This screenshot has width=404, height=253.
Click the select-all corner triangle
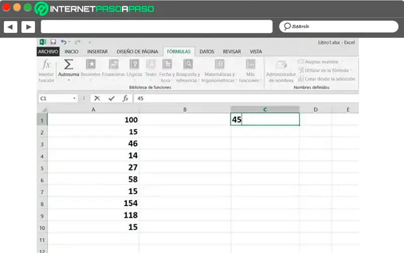click(x=44, y=110)
